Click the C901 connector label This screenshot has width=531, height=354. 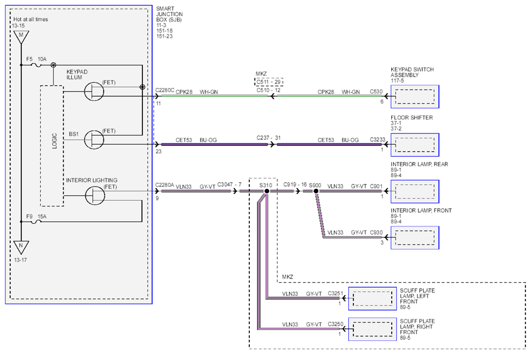376,186
